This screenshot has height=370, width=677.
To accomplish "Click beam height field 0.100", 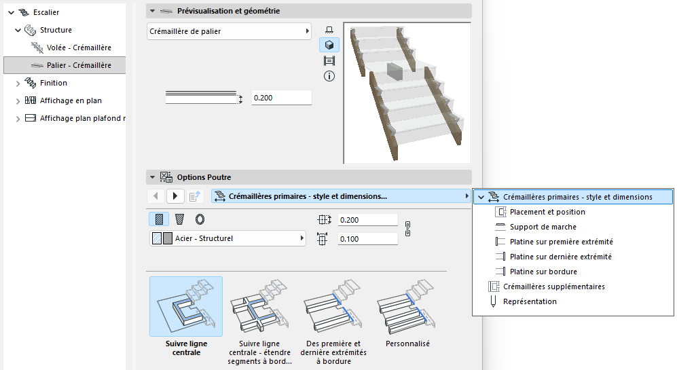I will [x=367, y=239].
